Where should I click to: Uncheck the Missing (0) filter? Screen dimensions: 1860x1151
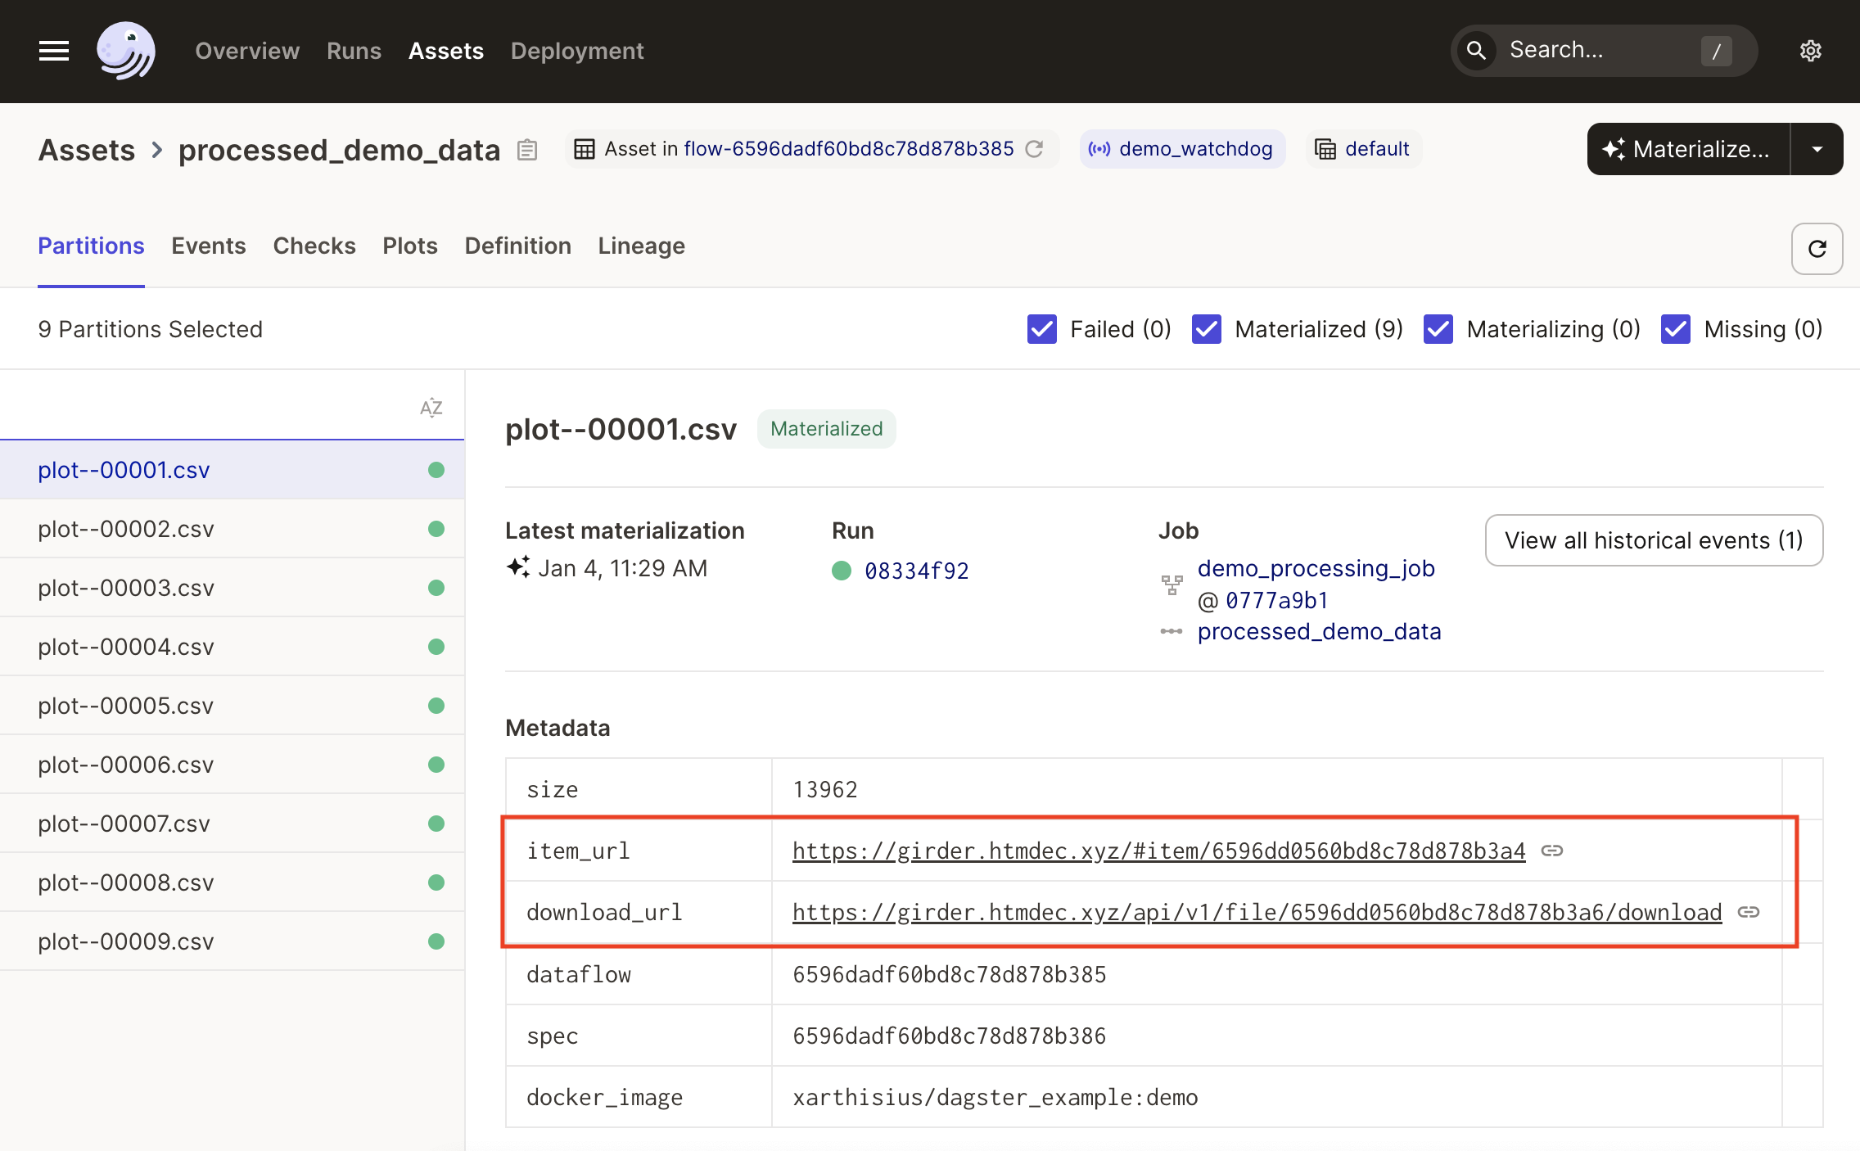(x=1676, y=329)
